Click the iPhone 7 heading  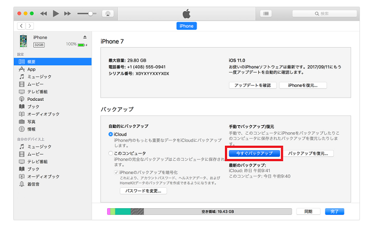click(x=112, y=42)
